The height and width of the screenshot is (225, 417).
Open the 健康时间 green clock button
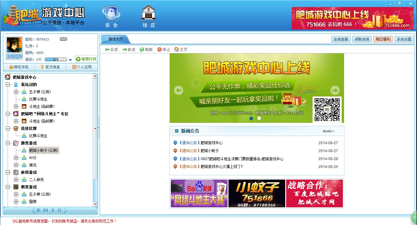point(86,59)
